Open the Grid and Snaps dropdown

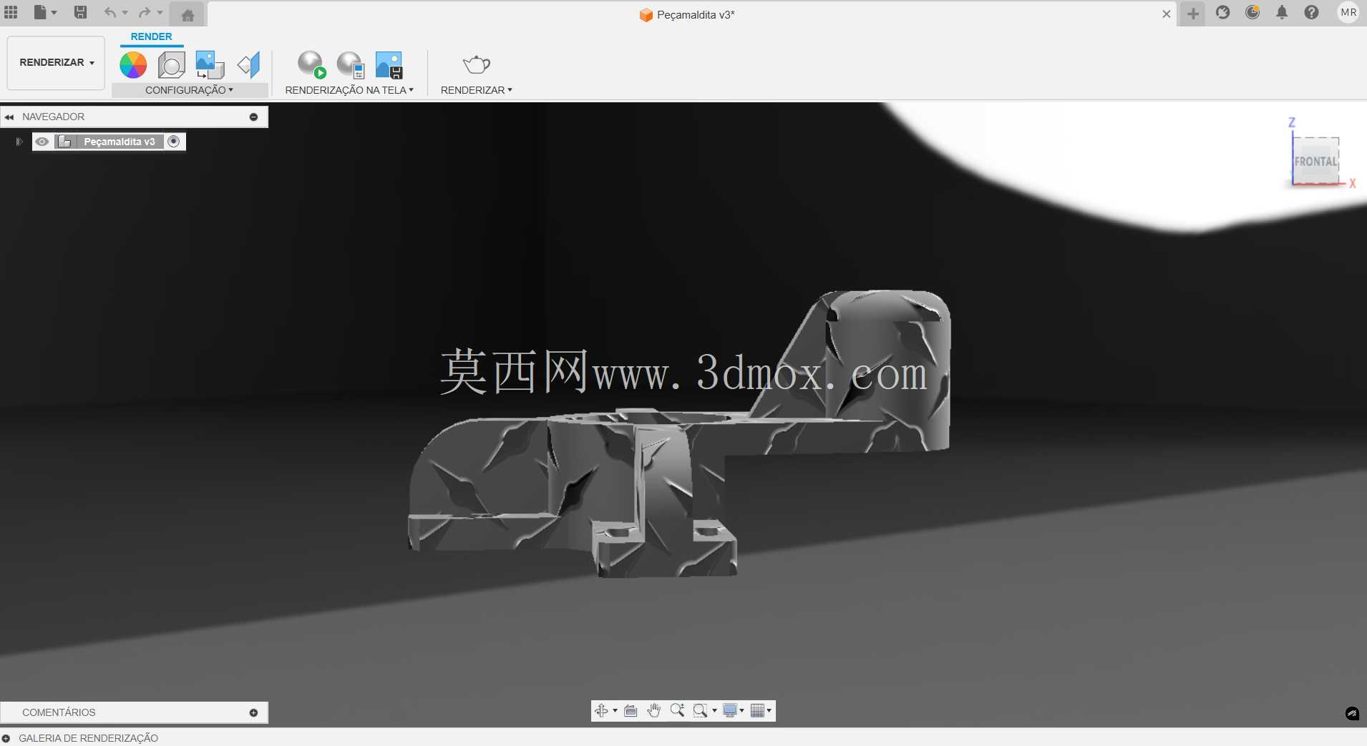[x=761, y=710]
